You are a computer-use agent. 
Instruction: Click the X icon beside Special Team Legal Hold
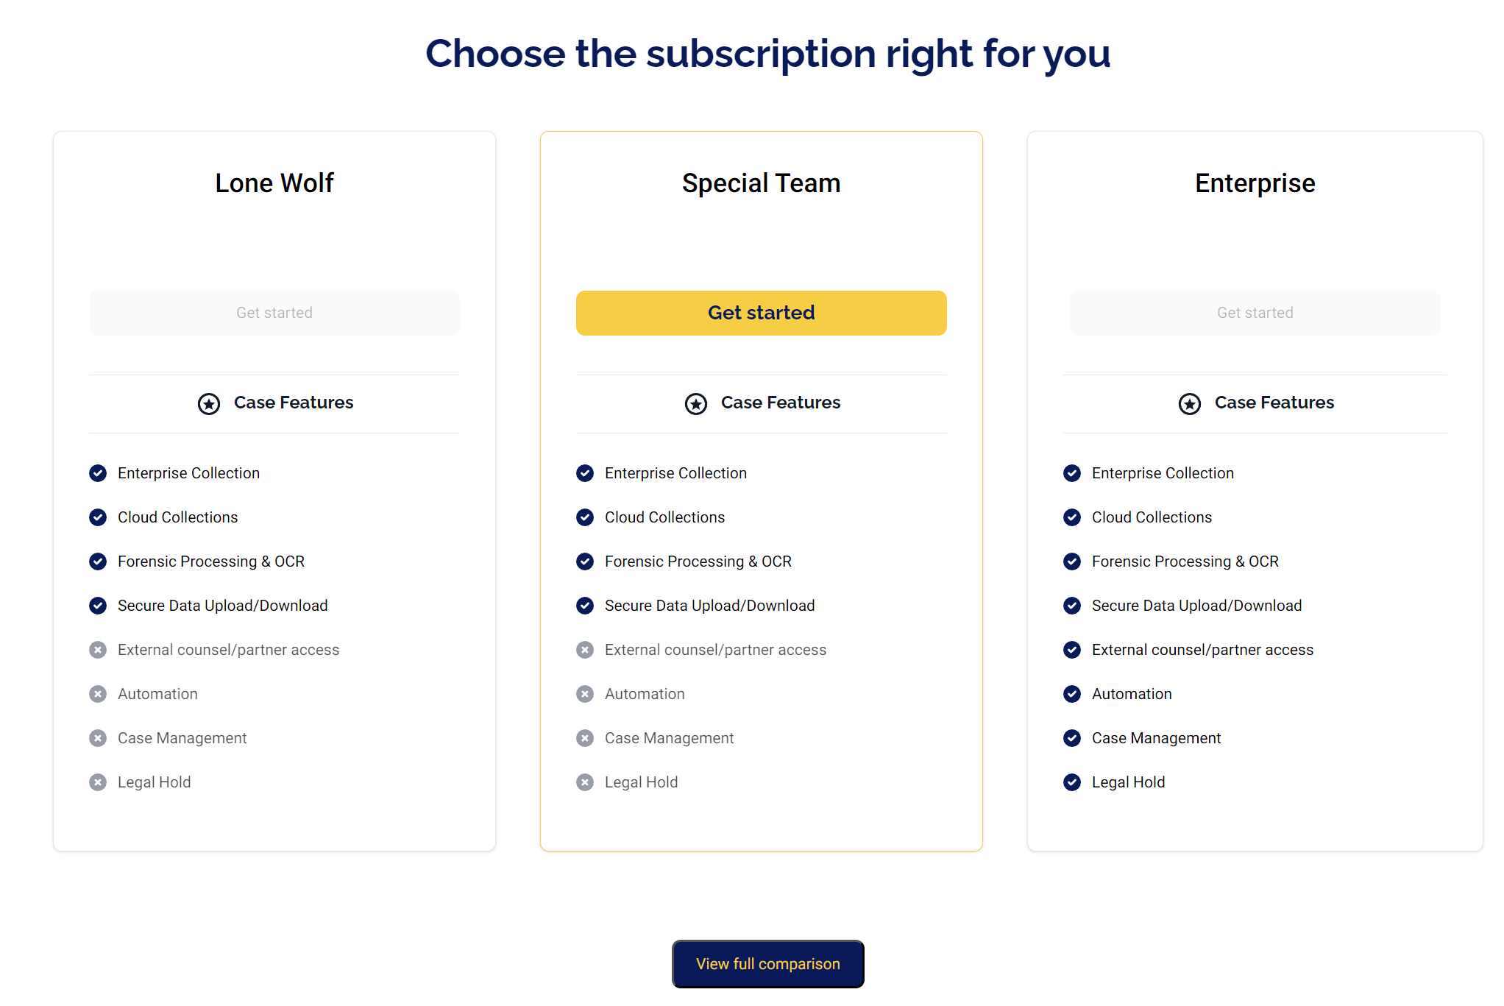pyautogui.click(x=585, y=782)
